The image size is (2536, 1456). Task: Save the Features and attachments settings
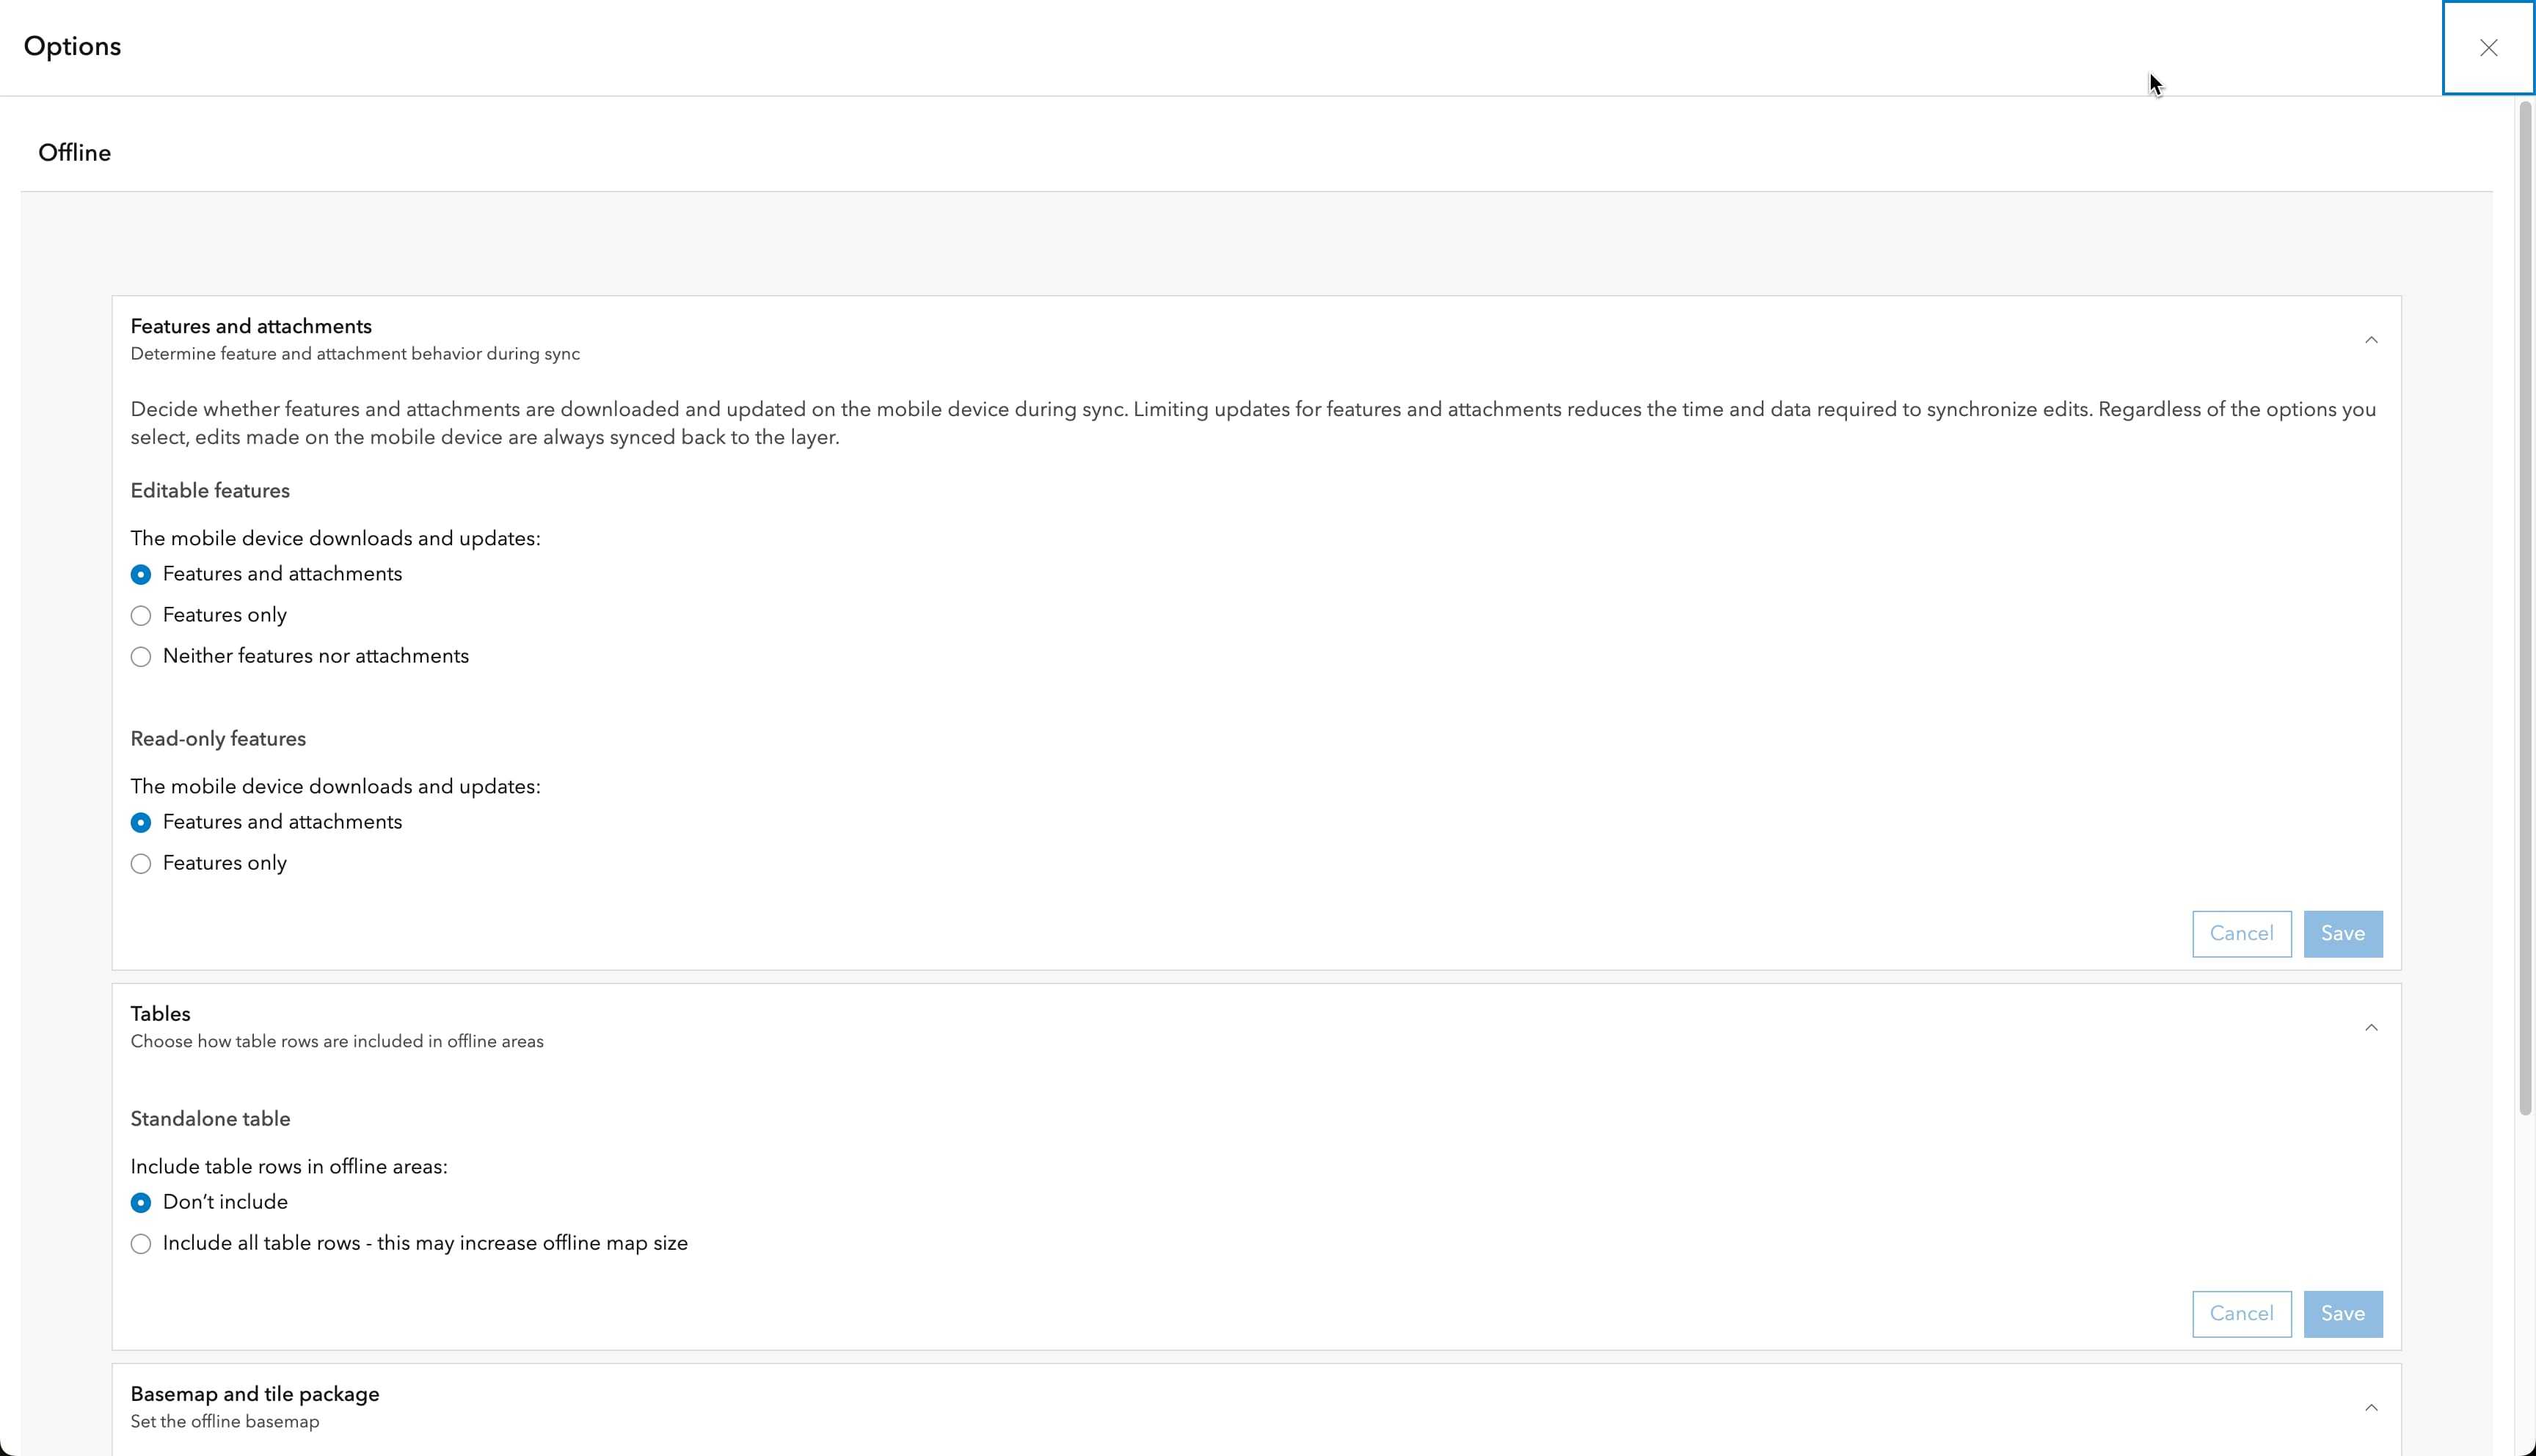[x=2342, y=934]
